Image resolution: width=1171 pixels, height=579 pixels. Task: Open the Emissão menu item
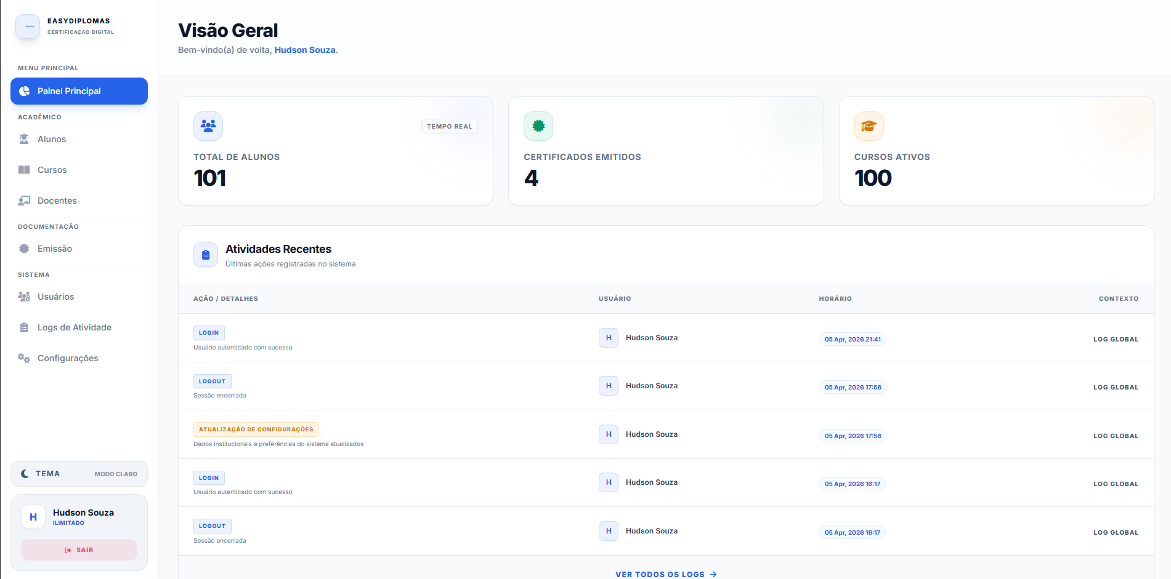point(79,249)
